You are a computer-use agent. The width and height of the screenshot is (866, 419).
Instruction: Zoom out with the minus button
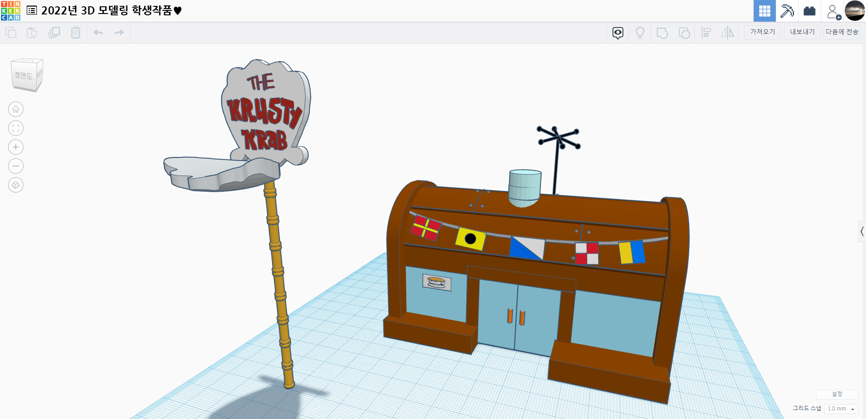pyautogui.click(x=16, y=166)
